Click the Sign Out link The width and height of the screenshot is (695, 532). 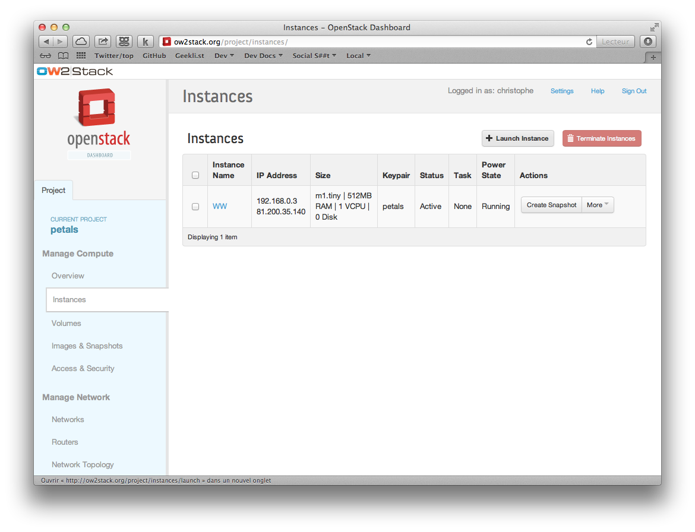634,91
